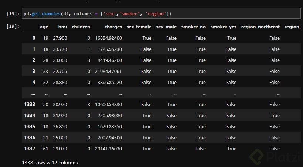Click the age column header
The width and height of the screenshot is (303, 167).
pyautogui.click(x=44, y=27)
